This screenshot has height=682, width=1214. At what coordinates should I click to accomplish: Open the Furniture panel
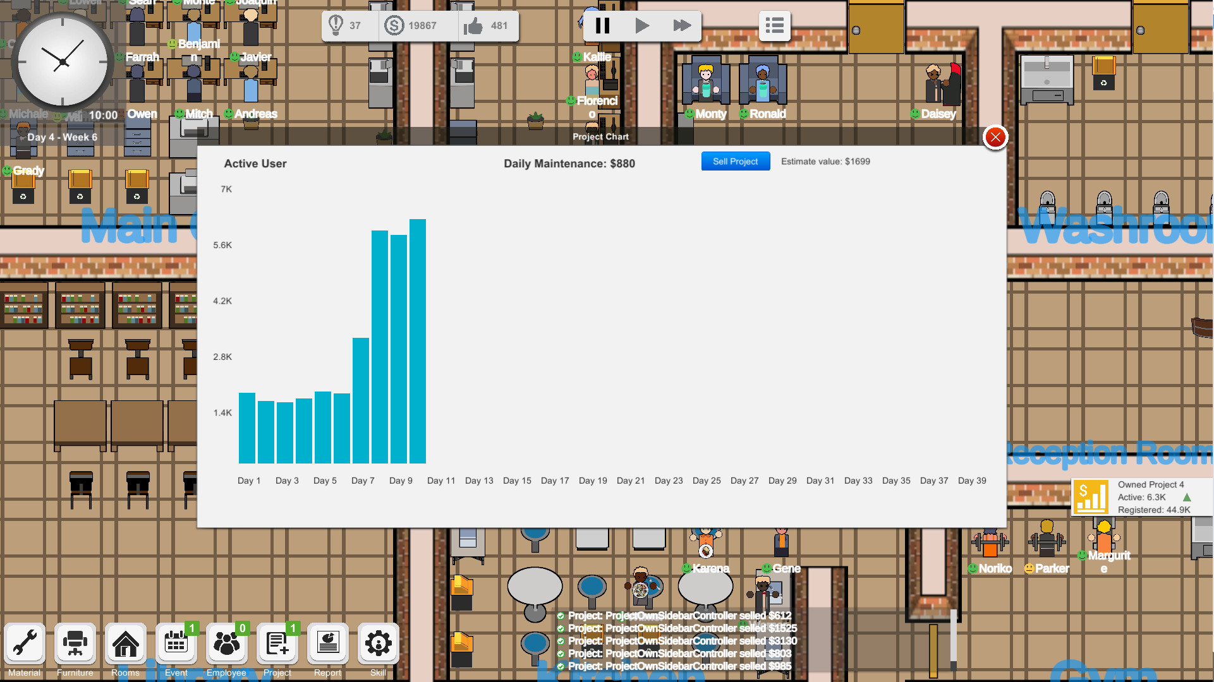(x=75, y=643)
